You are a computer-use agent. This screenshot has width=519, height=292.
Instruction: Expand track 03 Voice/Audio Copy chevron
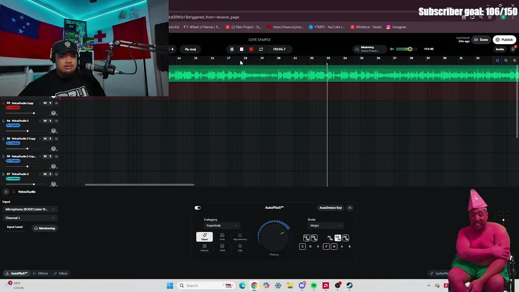[x=56, y=103]
